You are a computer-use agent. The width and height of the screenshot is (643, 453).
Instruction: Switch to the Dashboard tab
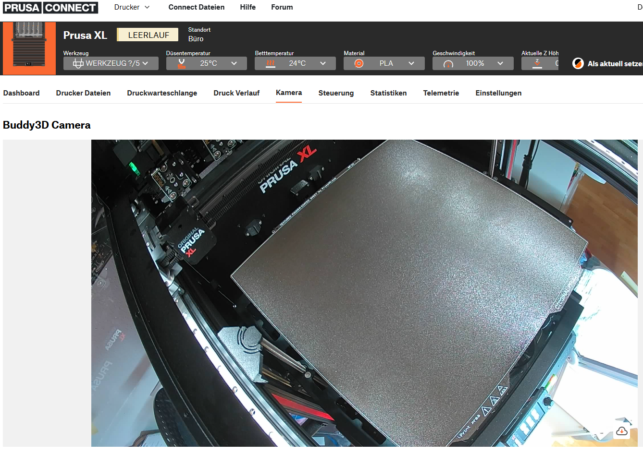(x=22, y=93)
